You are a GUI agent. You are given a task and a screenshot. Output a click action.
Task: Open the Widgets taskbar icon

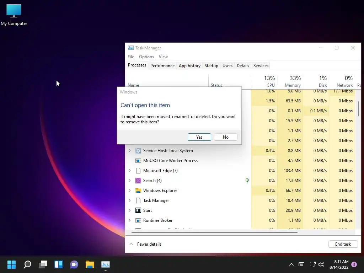pyautogui.click(x=59, y=264)
